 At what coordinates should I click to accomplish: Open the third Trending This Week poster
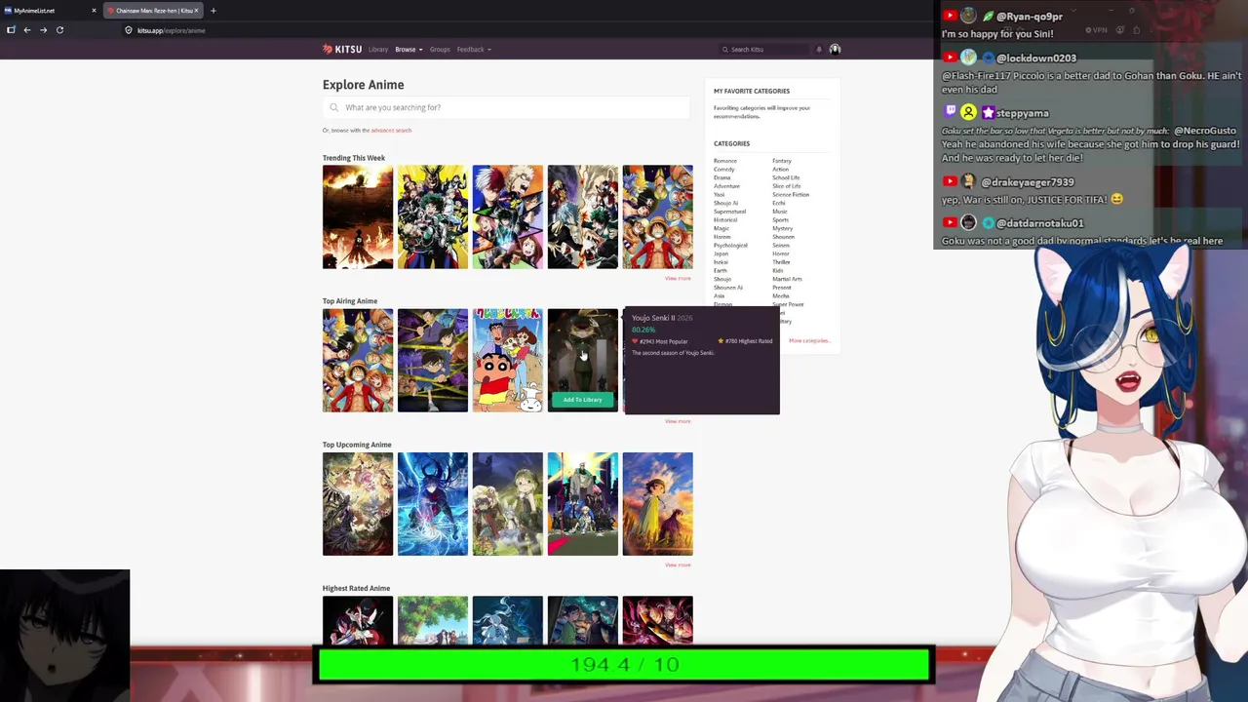[508, 217]
